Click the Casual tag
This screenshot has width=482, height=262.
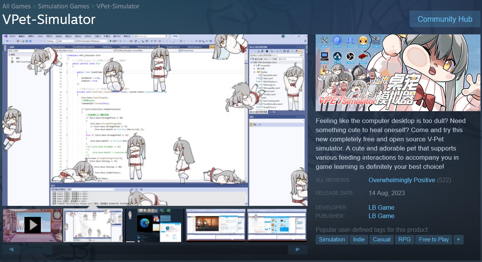click(x=382, y=239)
